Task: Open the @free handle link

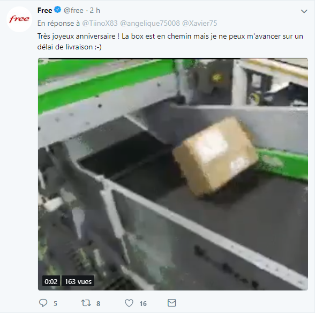Action: pyautogui.click(x=73, y=10)
